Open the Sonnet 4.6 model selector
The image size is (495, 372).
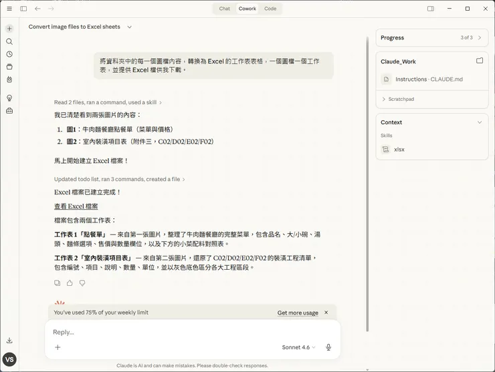click(x=298, y=347)
